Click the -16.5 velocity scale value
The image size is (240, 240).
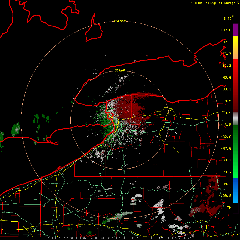tap(226, 125)
